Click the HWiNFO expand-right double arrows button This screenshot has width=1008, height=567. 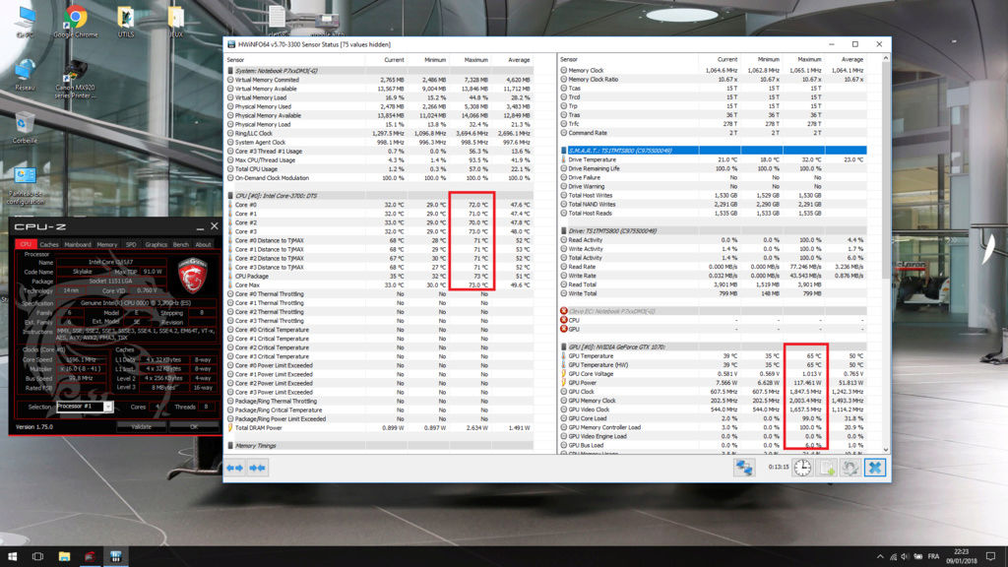[257, 468]
